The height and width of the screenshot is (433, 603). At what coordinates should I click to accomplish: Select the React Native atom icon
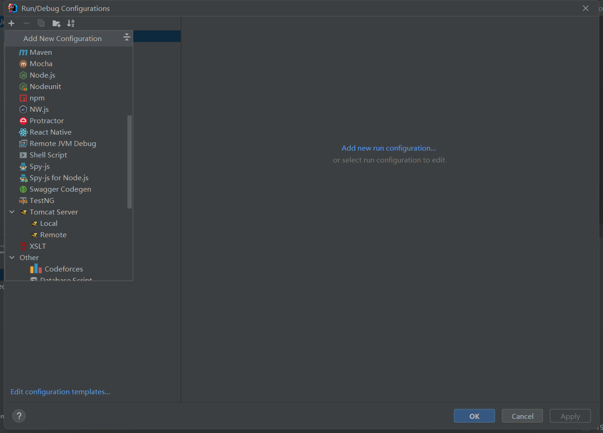pos(23,132)
